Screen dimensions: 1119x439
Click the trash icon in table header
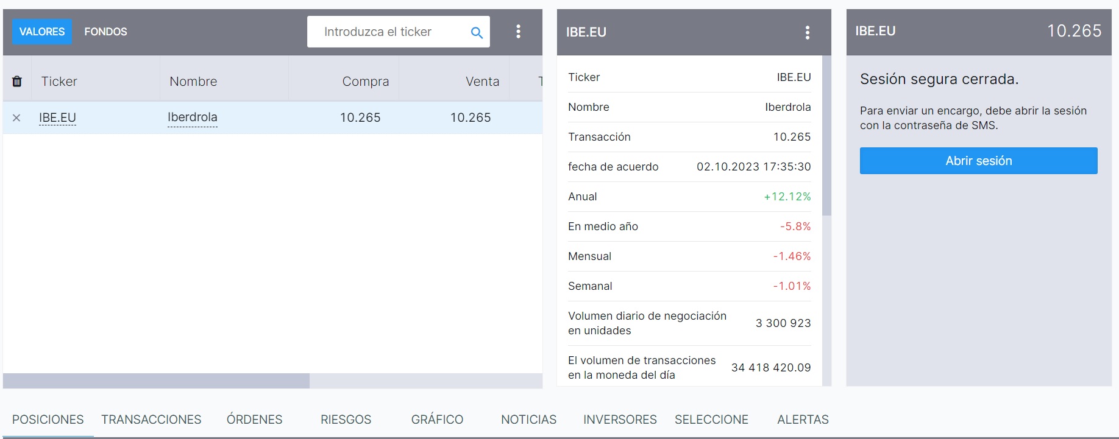pyautogui.click(x=17, y=81)
